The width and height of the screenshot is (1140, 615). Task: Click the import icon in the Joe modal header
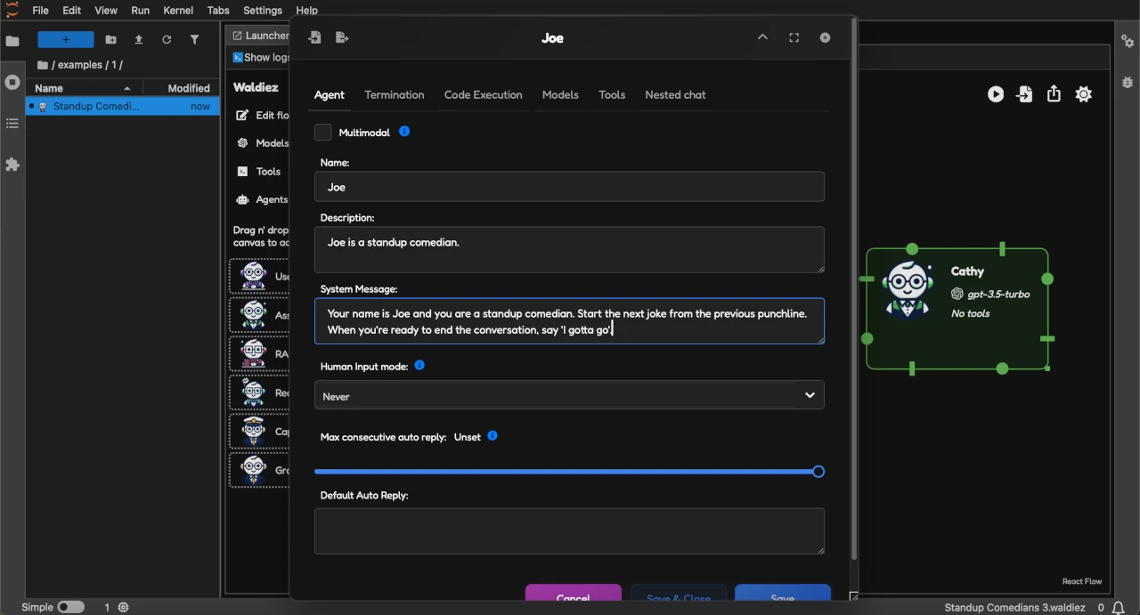tap(314, 37)
